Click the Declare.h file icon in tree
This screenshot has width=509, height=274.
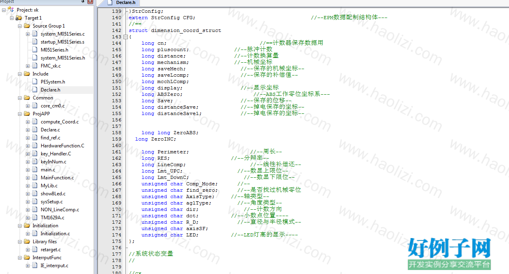click(35, 90)
